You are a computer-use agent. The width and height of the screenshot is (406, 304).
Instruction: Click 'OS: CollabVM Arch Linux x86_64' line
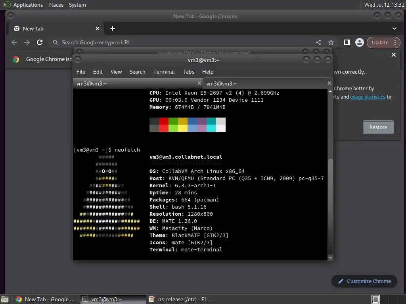click(197, 171)
